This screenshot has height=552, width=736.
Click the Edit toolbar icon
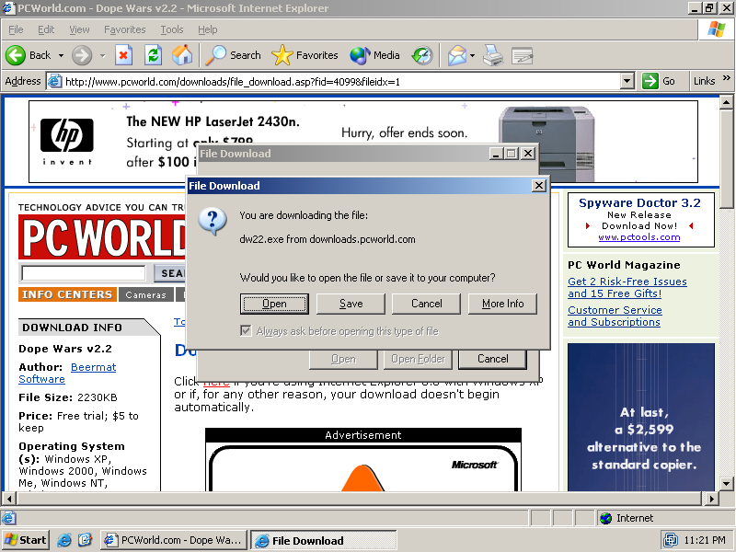[x=522, y=55]
